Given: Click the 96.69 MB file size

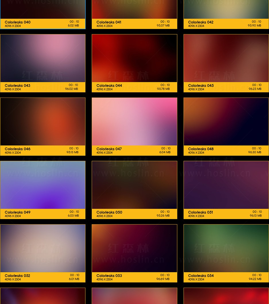Looking at the screenshot, I should tap(163, 279).
